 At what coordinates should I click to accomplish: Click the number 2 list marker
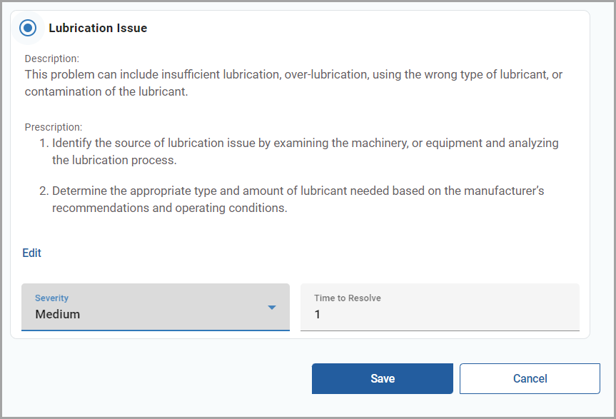44,191
